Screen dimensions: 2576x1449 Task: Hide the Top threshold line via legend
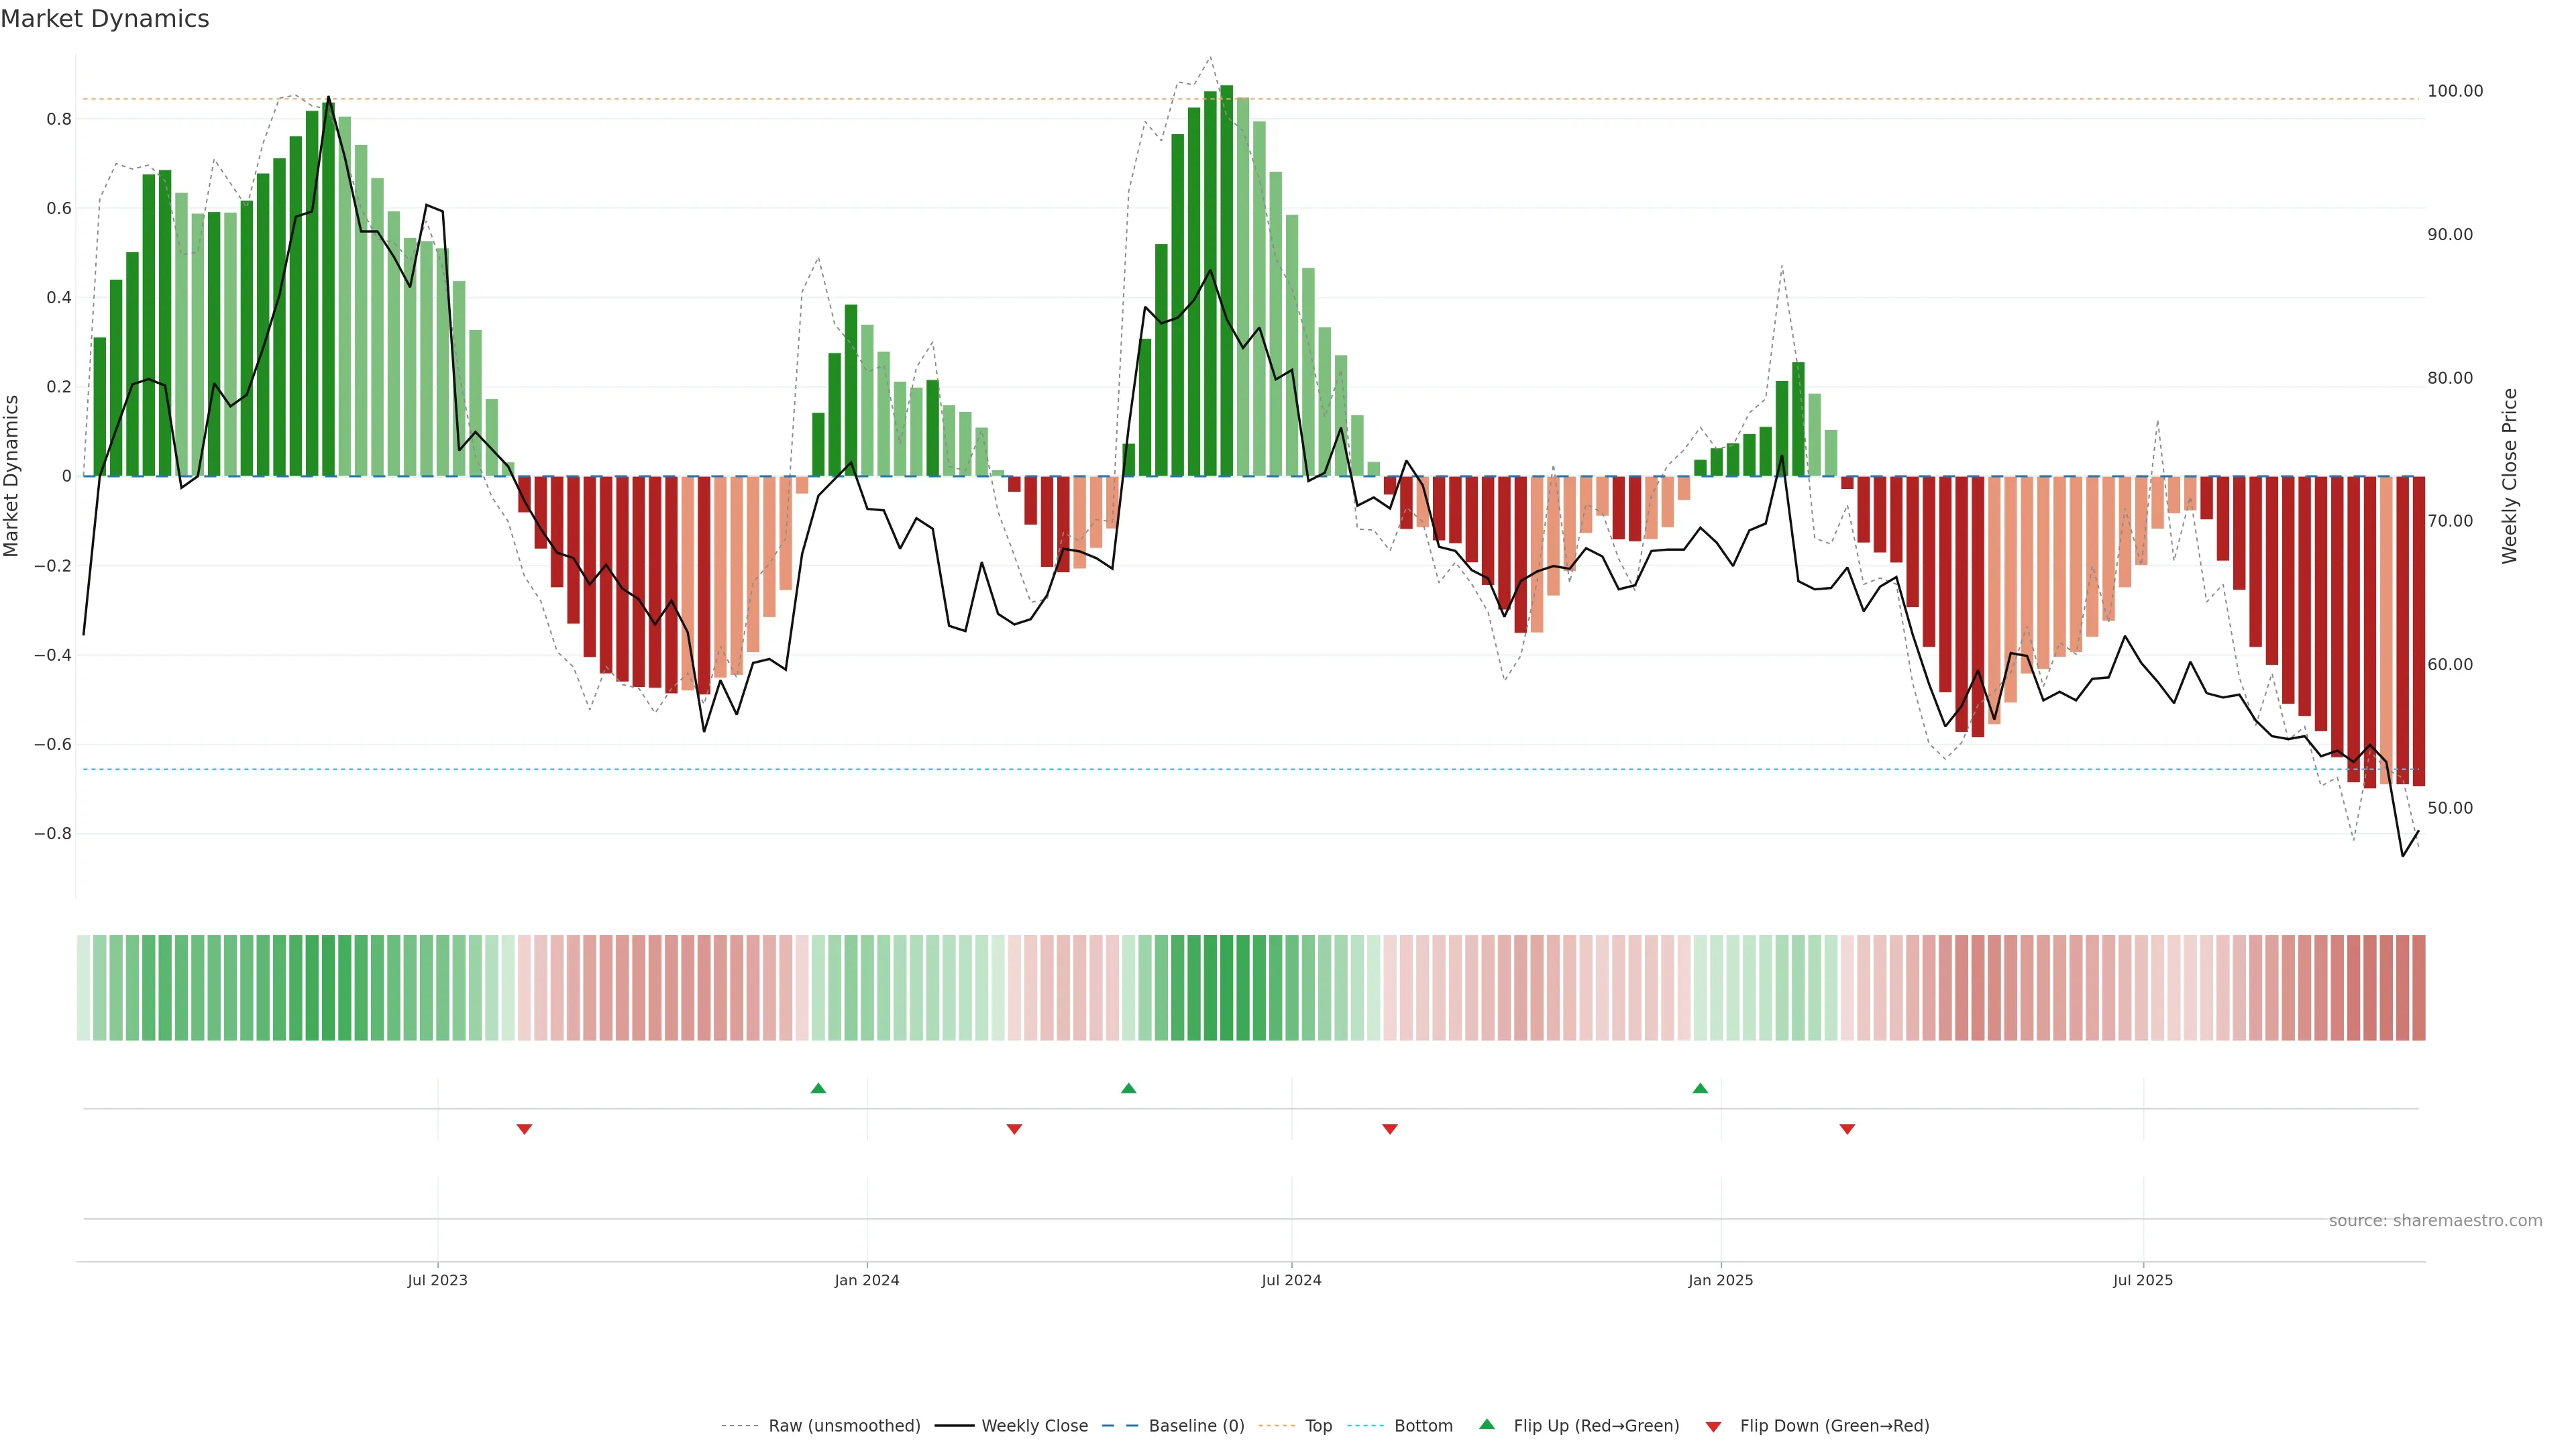[x=1318, y=1426]
